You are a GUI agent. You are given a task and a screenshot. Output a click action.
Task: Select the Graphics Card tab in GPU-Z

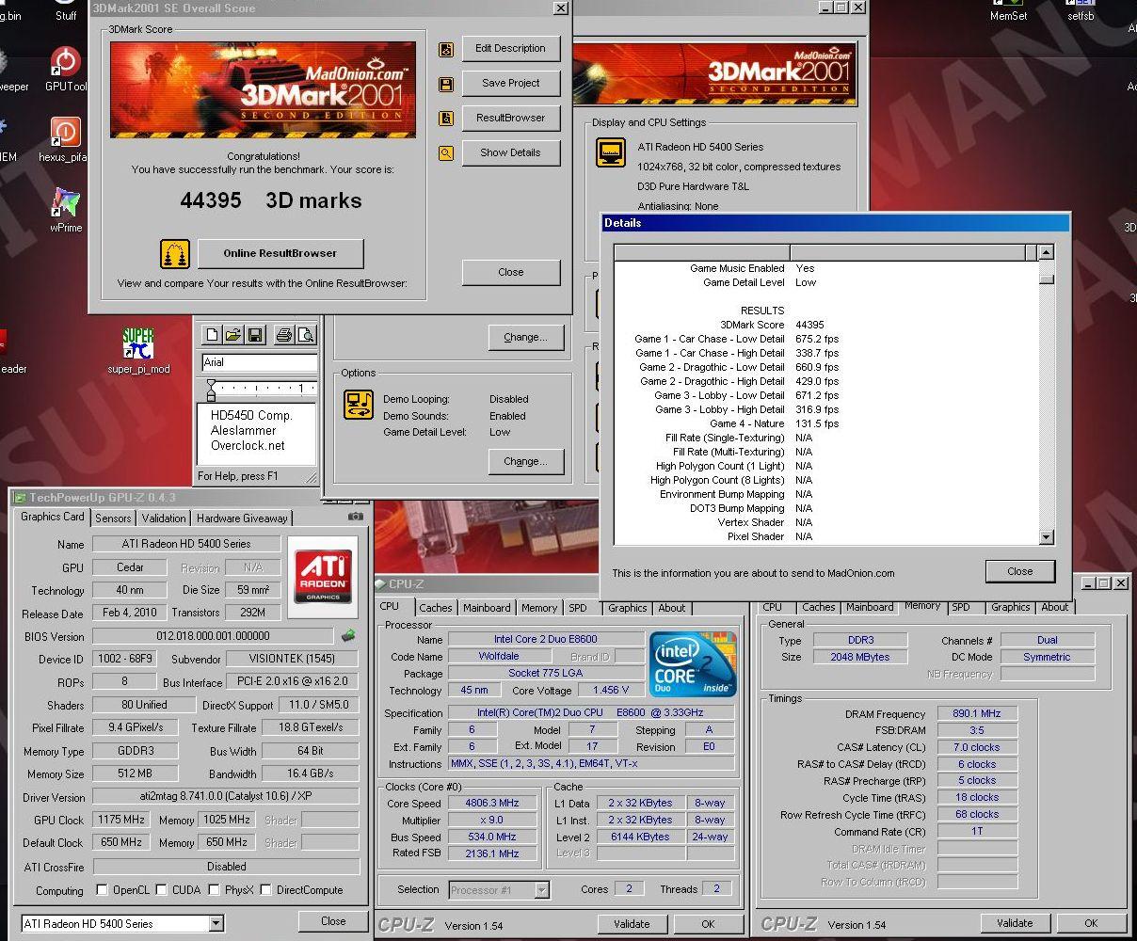tap(53, 517)
